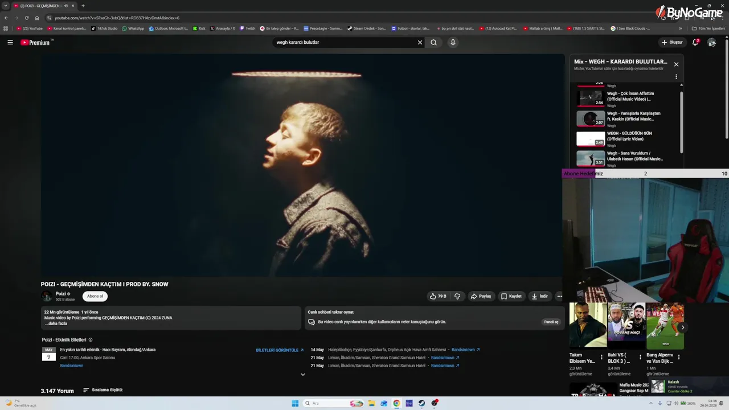Share video via Paylaş
The image size is (729, 410).
pos(481,296)
